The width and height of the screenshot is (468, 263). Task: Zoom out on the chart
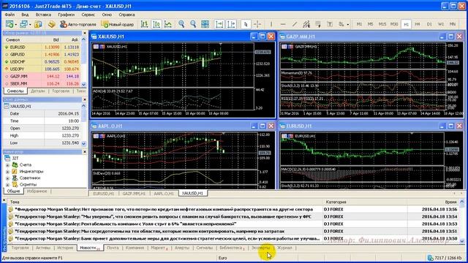click(x=193, y=24)
